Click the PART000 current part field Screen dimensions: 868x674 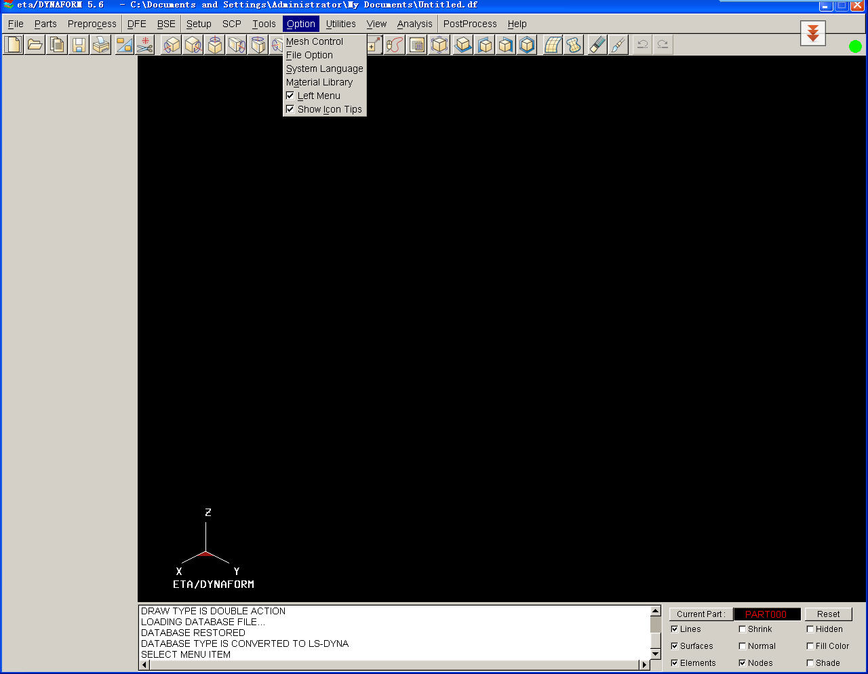click(x=767, y=614)
